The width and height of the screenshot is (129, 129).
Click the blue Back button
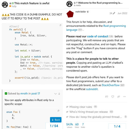tap(56, 120)
